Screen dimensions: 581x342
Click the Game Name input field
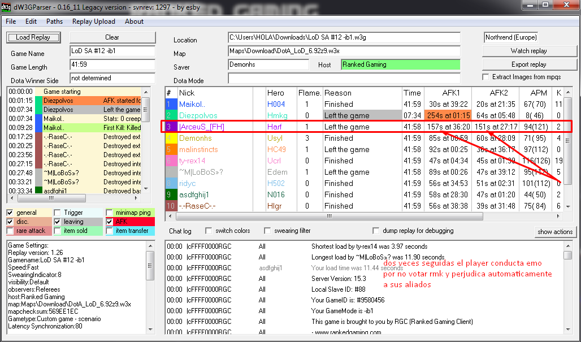[112, 51]
